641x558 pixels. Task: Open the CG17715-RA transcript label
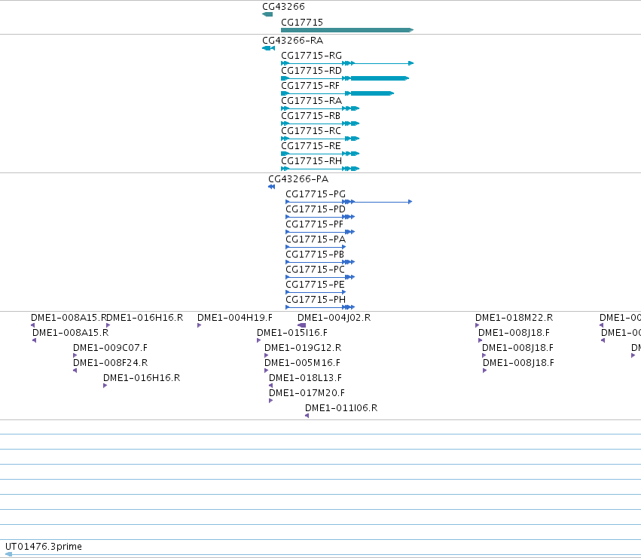pos(312,101)
